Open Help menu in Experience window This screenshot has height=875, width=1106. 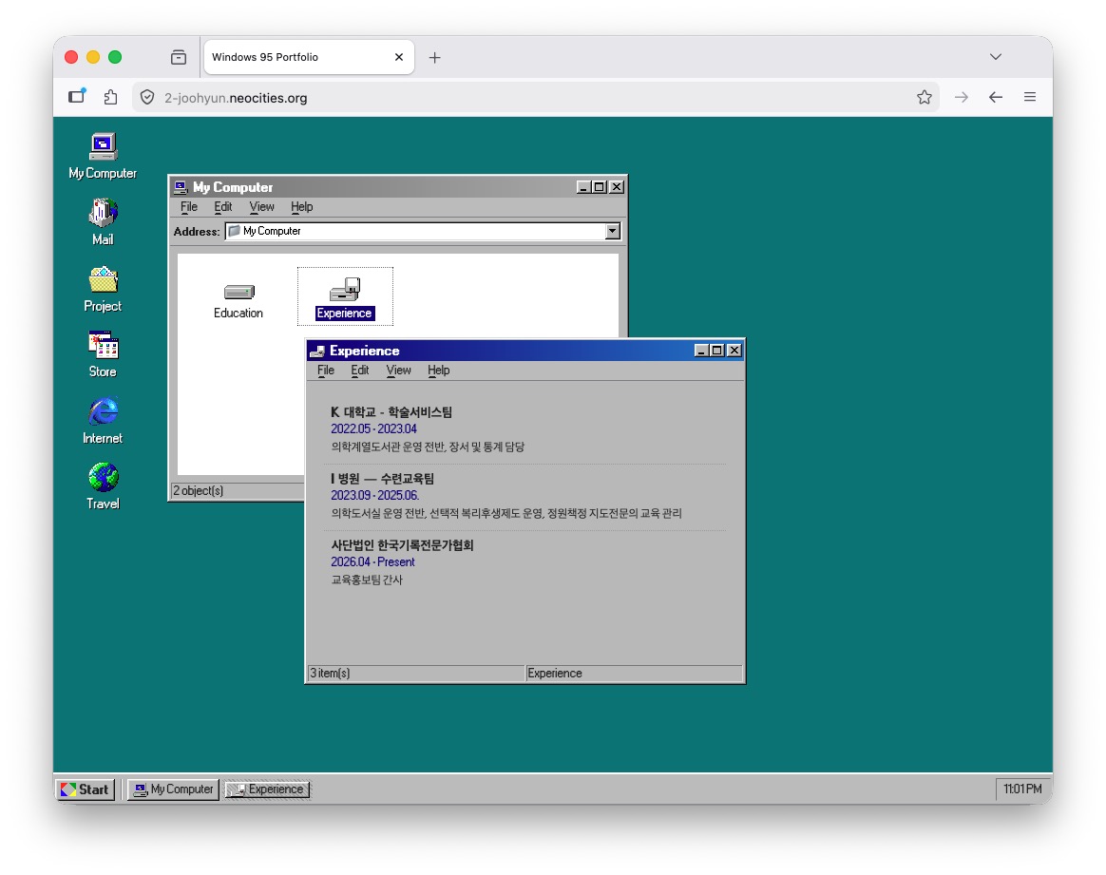coord(438,371)
